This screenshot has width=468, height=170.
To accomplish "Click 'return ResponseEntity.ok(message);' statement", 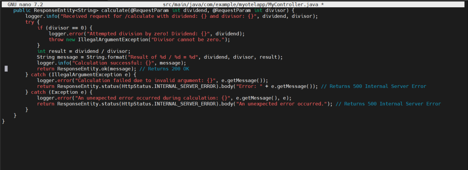I will pyautogui.click(x=87, y=69).
